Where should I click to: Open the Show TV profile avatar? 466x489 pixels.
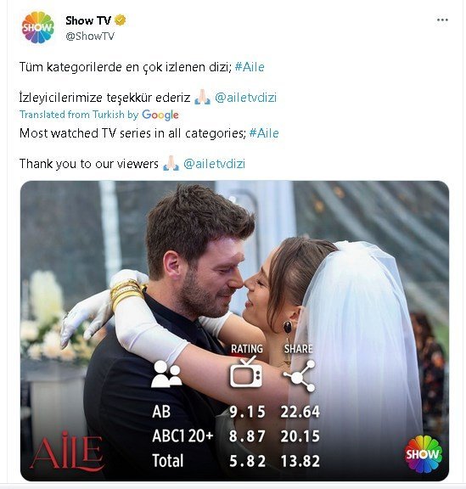point(37,28)
